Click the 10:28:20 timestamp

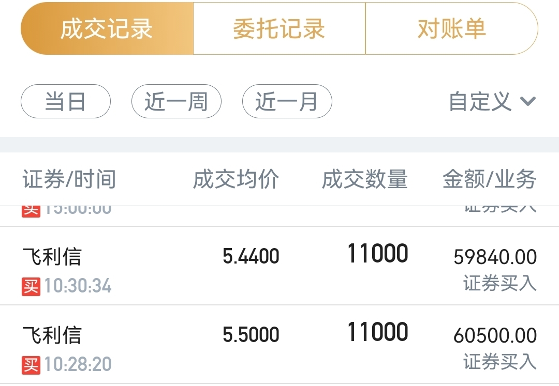coord(78,365)
